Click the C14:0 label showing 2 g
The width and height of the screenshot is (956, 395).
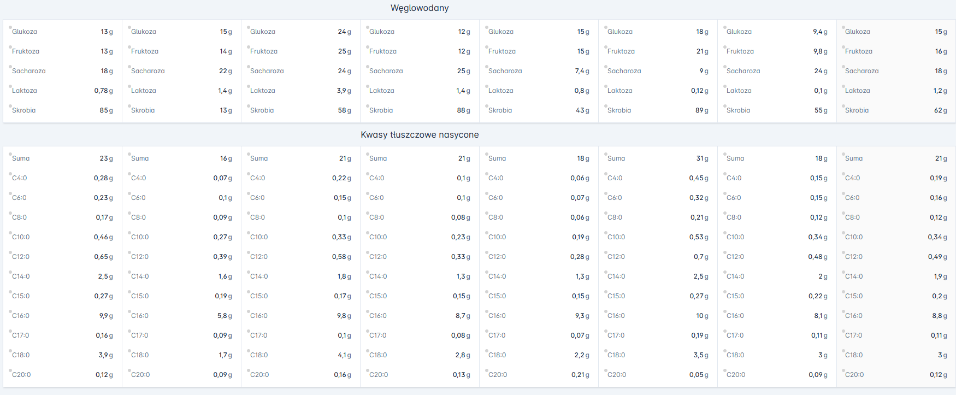pyautogui.click(x=735, y=276)
